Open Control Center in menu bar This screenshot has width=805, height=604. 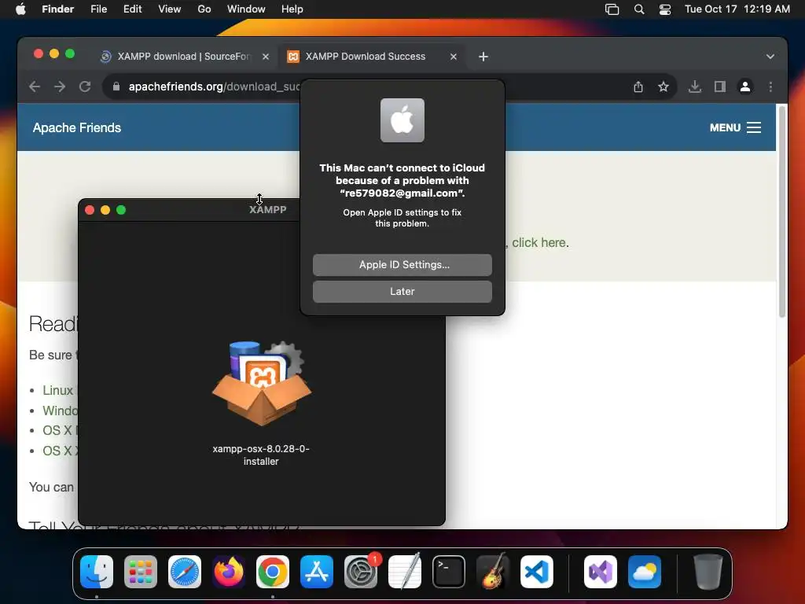point(665,9)
